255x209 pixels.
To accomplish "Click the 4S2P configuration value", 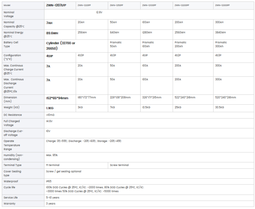I will click(178, 55).
